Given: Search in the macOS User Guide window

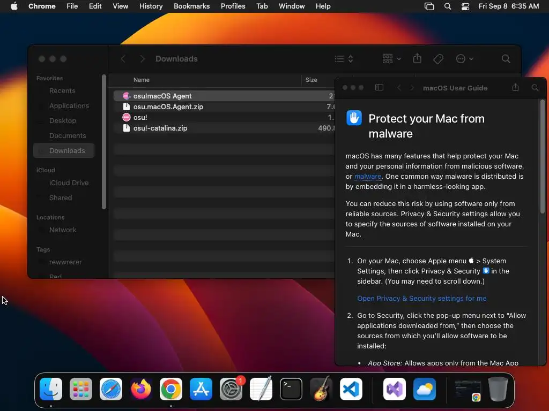Looking at the screenshot, I should [535, 87].
